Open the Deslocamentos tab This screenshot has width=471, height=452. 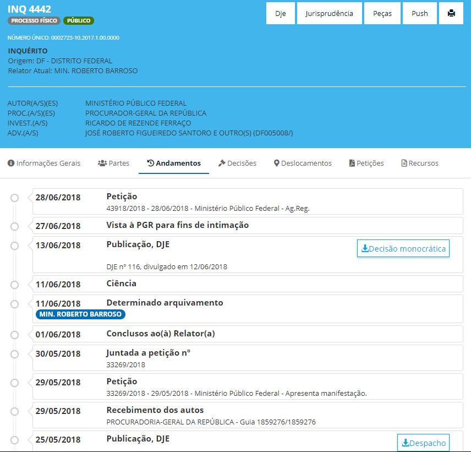pyautogui.click(x=303, y=163)
